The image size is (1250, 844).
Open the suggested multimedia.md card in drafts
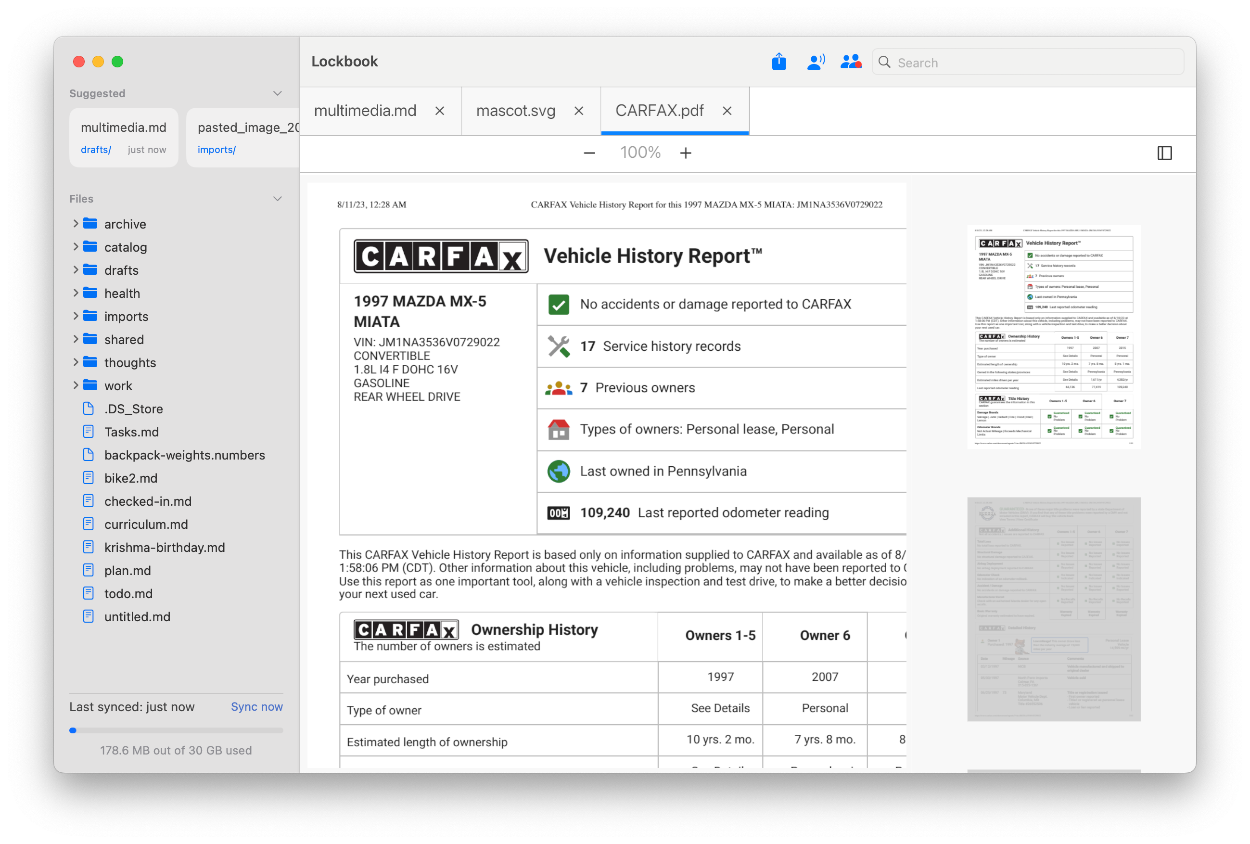click(x=124, y=137)
